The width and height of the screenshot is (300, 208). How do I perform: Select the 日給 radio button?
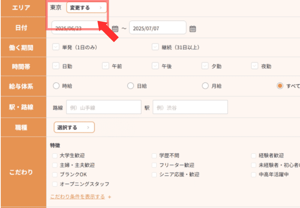[130, 86]
